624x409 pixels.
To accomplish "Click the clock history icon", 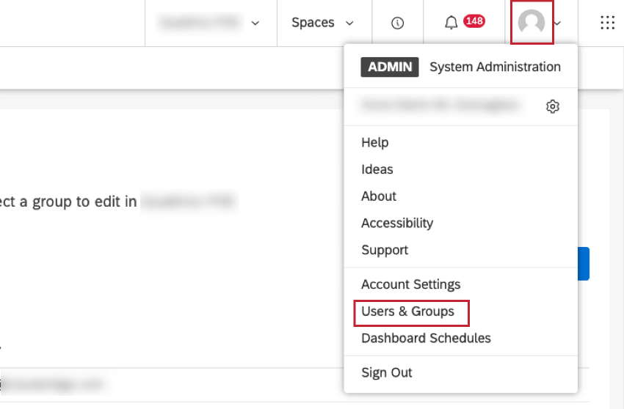I will click(398, 23).
